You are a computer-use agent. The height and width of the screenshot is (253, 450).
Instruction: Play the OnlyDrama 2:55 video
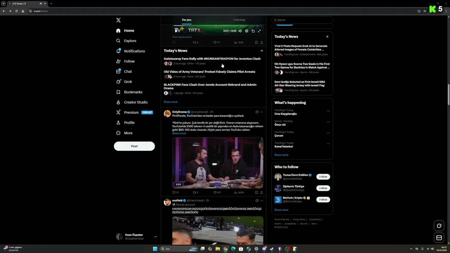[218, 163]
